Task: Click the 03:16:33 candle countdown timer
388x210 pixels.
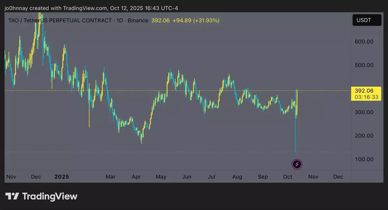Action: [366, 97]
